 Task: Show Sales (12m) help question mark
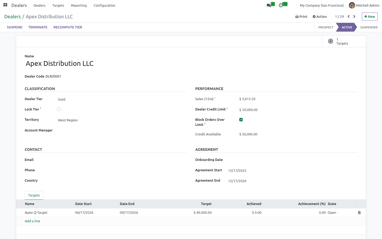pos(215,98)
